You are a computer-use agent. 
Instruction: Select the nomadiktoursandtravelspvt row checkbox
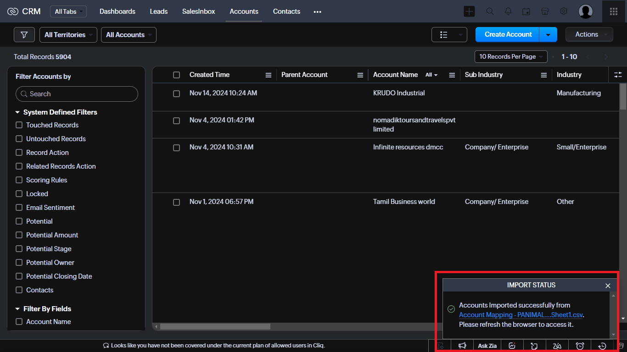coord(176,121)
